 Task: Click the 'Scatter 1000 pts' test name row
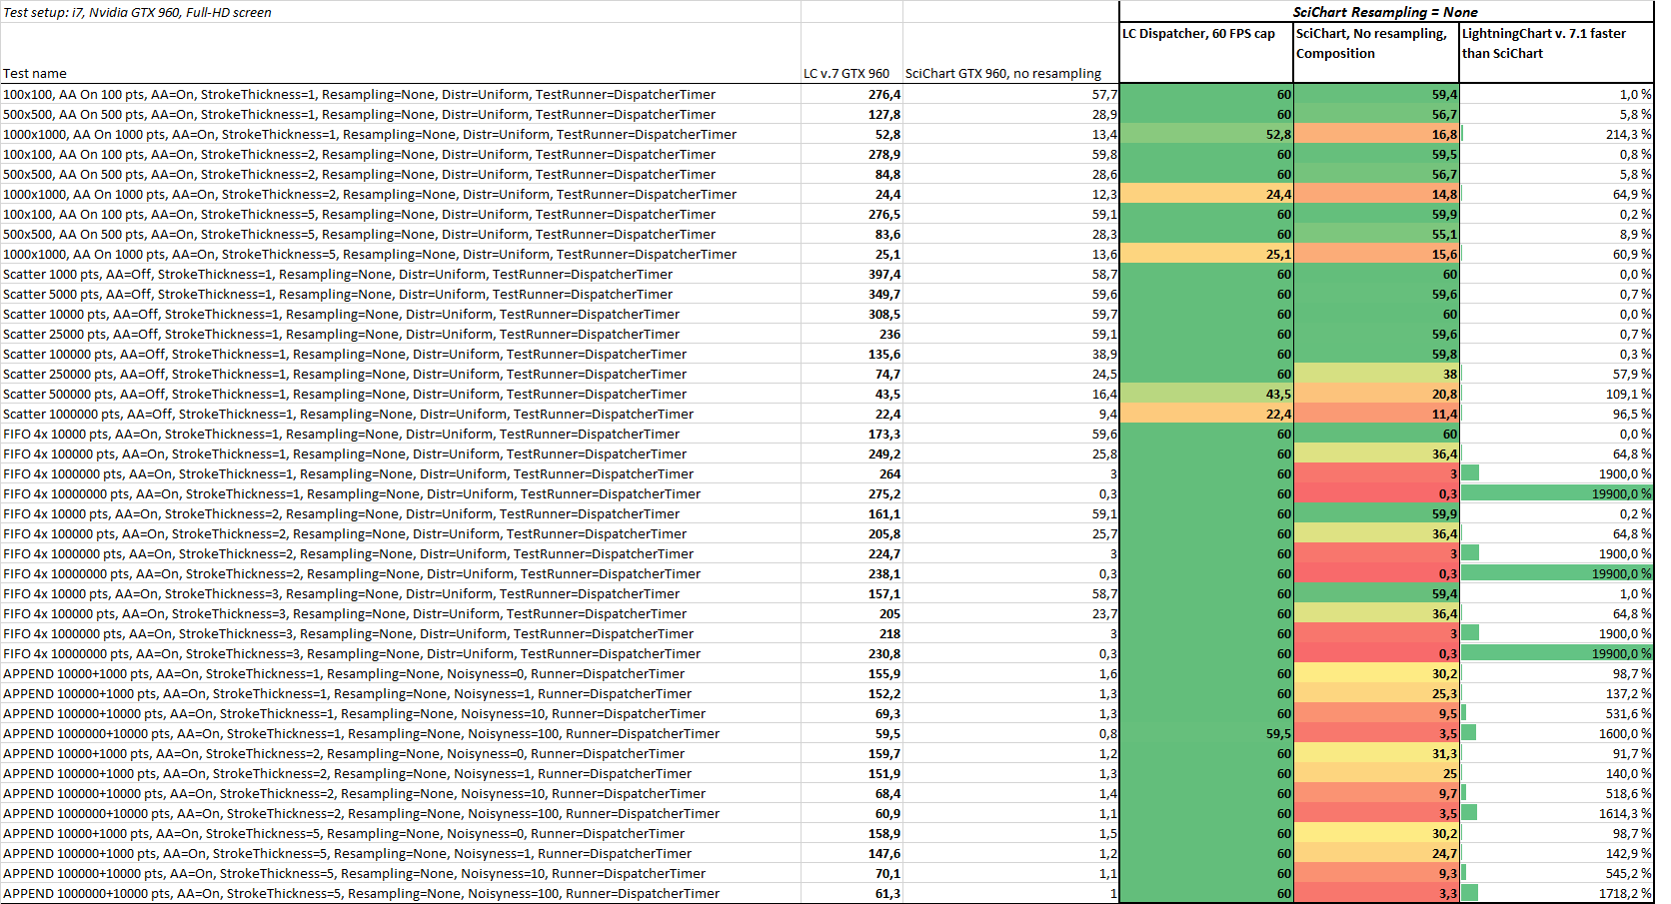tap(400, 274)
